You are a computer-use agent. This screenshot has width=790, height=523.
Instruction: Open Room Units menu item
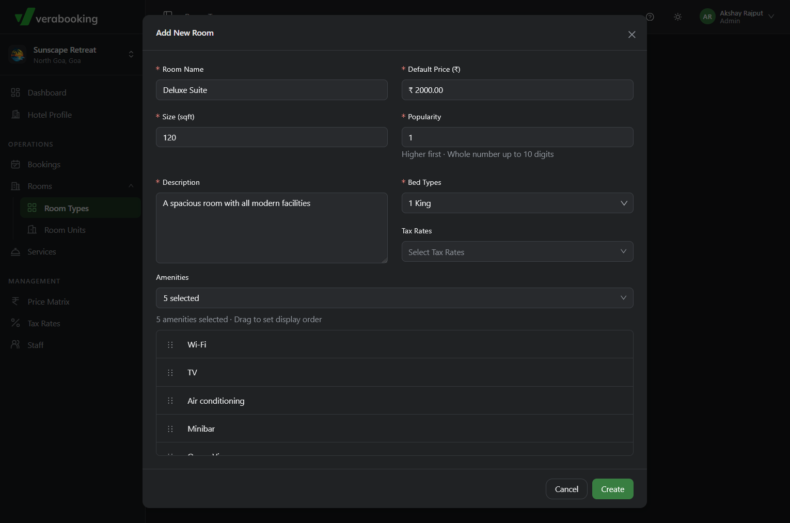pyautogui.click(x=80, y=230)
